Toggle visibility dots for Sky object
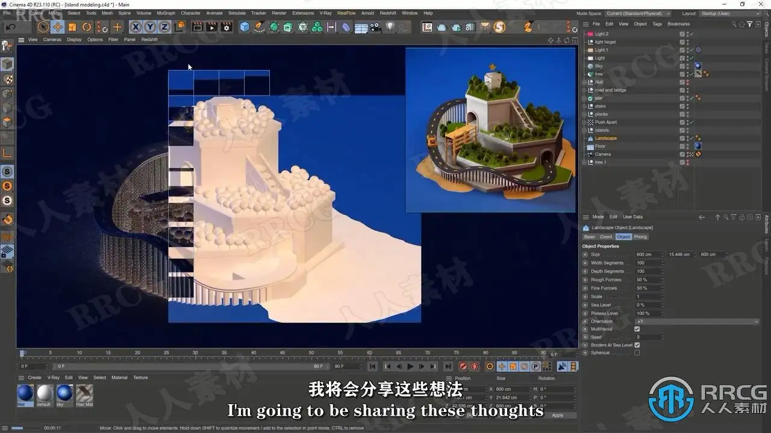Screen dimensions: 771x433 [x=687, y=66]
